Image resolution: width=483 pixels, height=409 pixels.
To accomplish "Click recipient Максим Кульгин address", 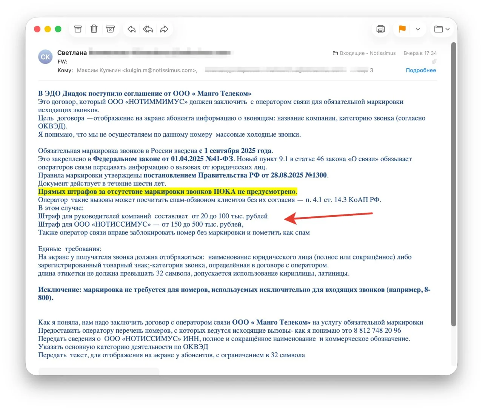I will click(137, 70).
